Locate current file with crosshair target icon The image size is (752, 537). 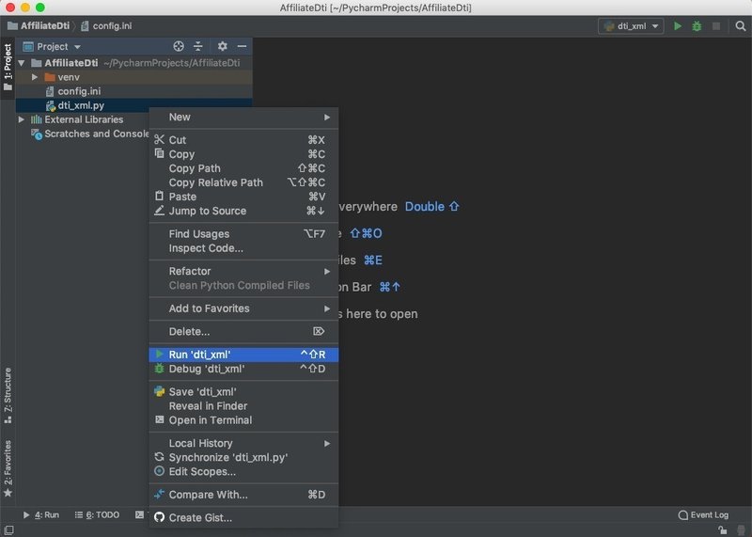point(179,46)
